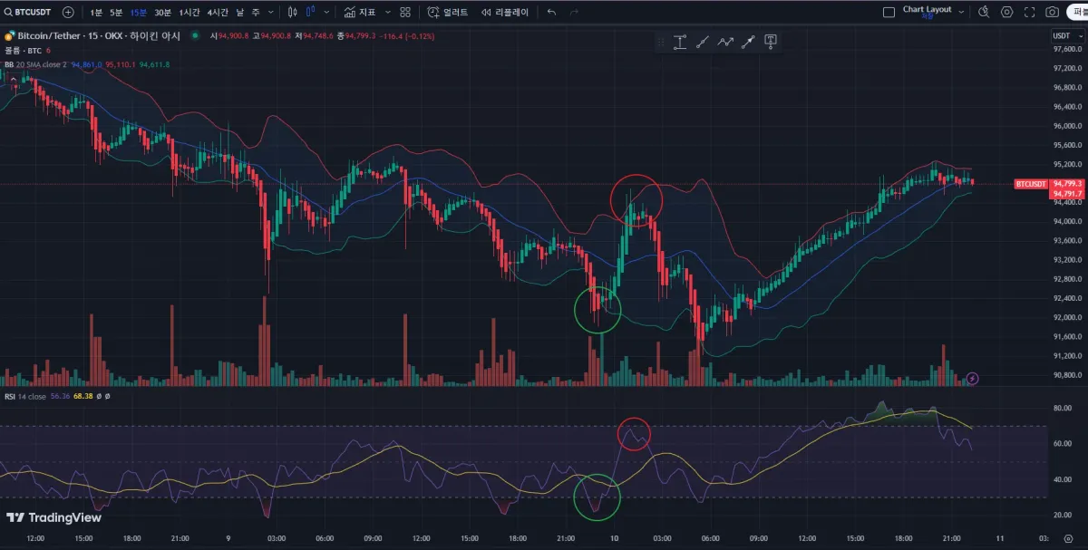Open time axis settings hexagon icon
This screenshot has height=550, width=1088.
(1068, 538)
